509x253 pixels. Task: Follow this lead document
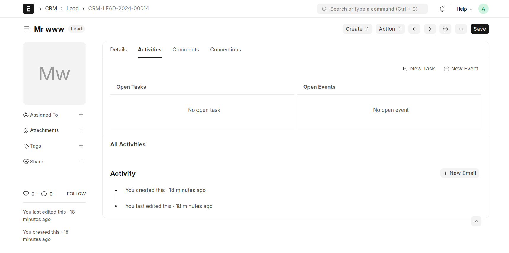(76, 194)
